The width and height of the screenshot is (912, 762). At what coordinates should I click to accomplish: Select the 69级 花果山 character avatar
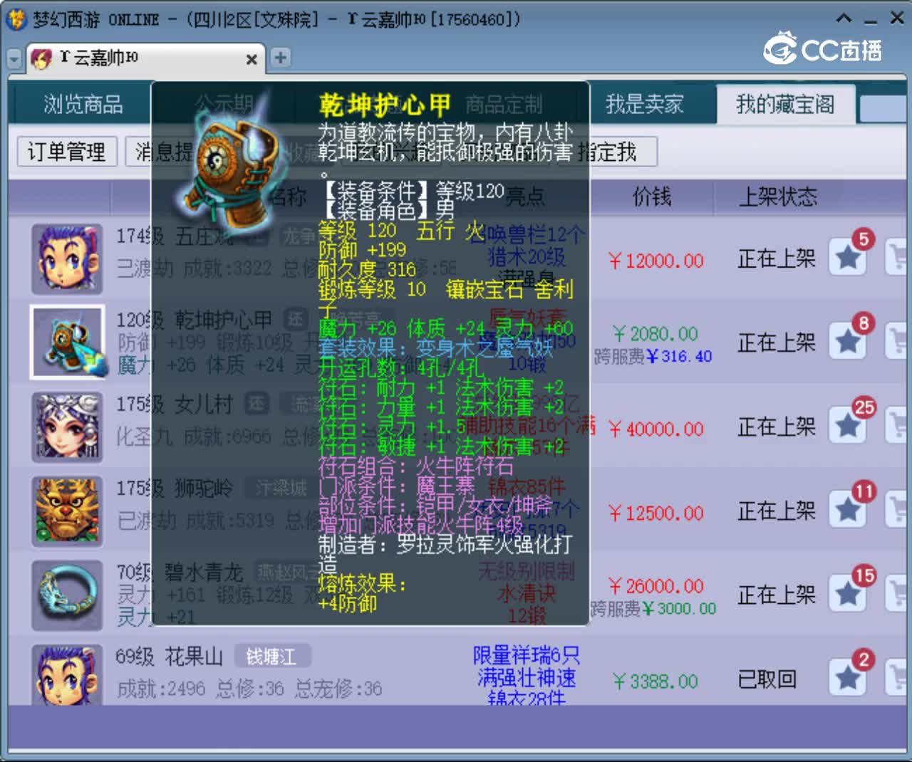pyautogui.click(x=67, y=675)
